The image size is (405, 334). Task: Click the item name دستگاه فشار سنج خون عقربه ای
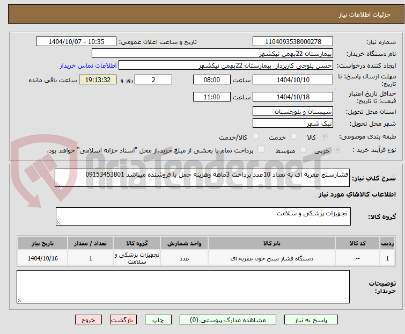pos(272,258)
